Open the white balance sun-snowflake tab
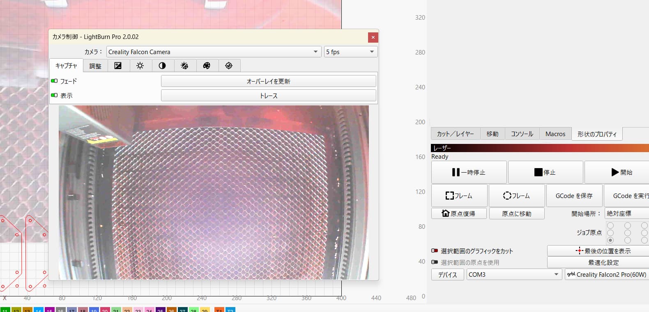Image resolution: width=649 pixels, height=312 pixels. click(x=184, y=66)
